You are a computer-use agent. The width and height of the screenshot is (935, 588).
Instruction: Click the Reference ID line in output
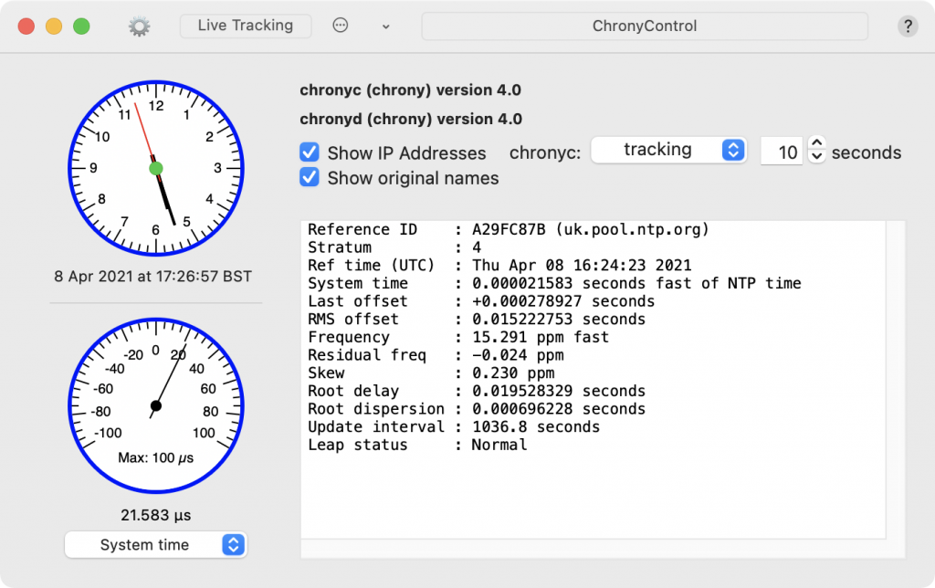click(x=508, y=230)
